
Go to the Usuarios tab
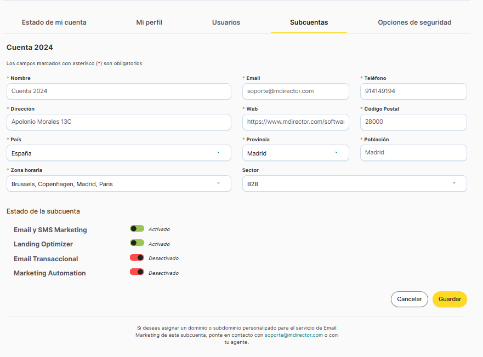(226, 22)
